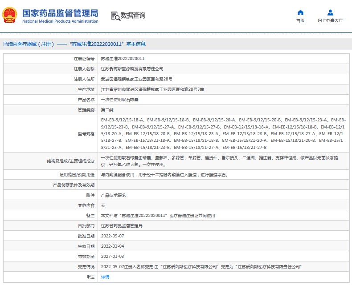Click National Medical Products Administration text

(x=60, y=21)
